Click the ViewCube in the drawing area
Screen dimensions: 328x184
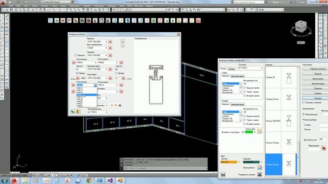point(301,27)
